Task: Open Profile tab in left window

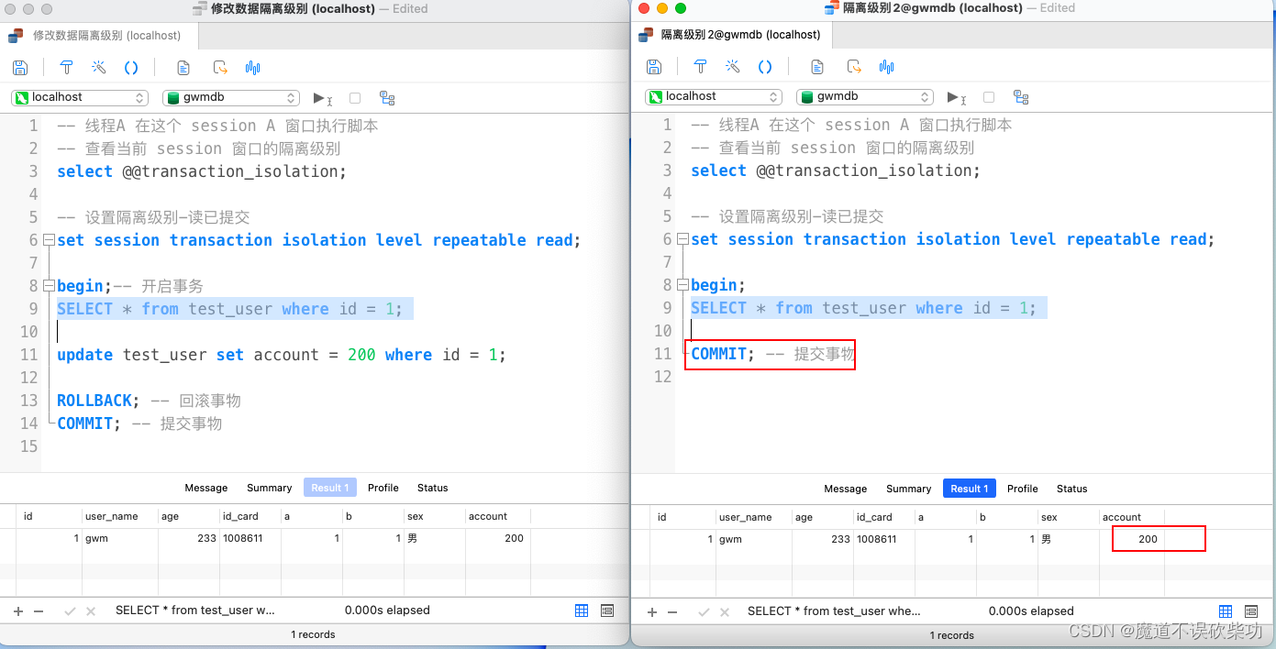Action: 383,488
